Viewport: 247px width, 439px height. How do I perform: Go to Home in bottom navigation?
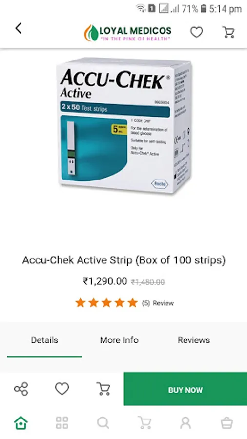pyautogui.click(x=21, y=423)
